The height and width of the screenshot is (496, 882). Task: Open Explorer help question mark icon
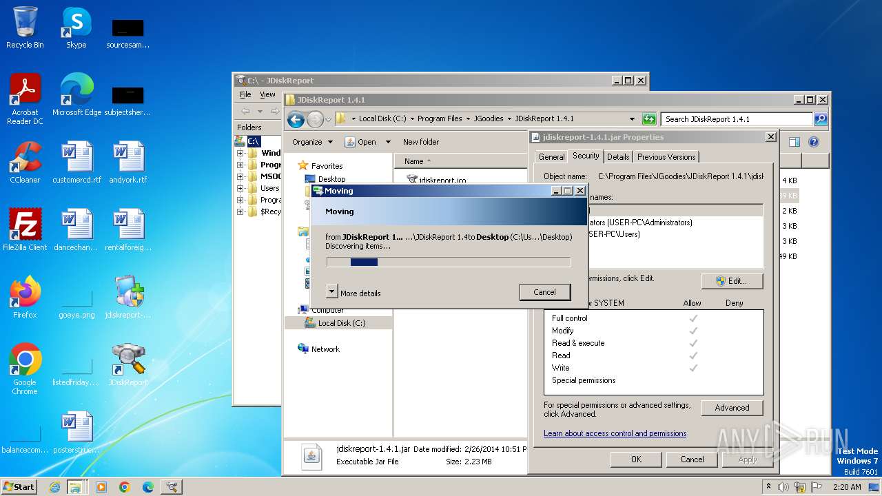pyautogui.click(x=813, y=142)
